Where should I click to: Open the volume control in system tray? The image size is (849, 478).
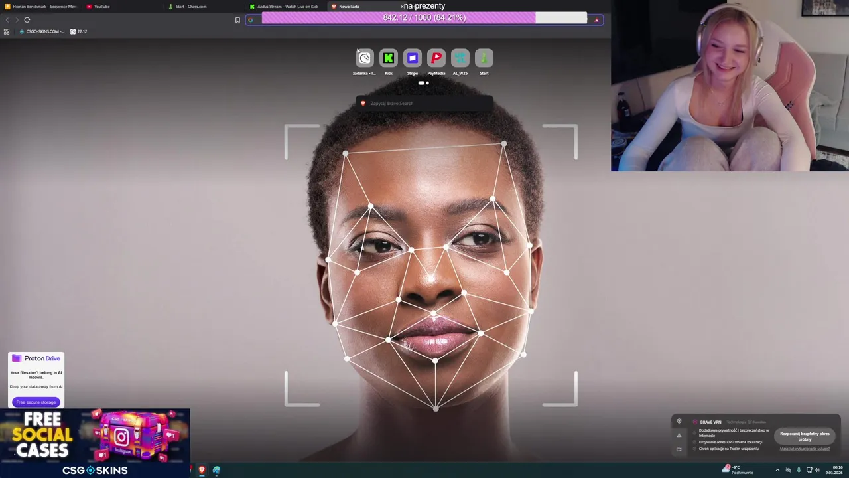tap(817, 470)
